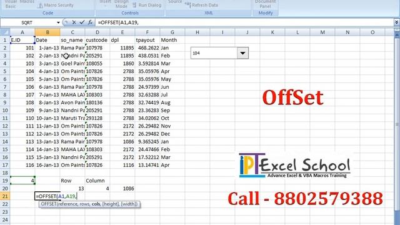This screenshot has width=400, height=225.
Task: Select column A header
Action: (x=22, y=32)
